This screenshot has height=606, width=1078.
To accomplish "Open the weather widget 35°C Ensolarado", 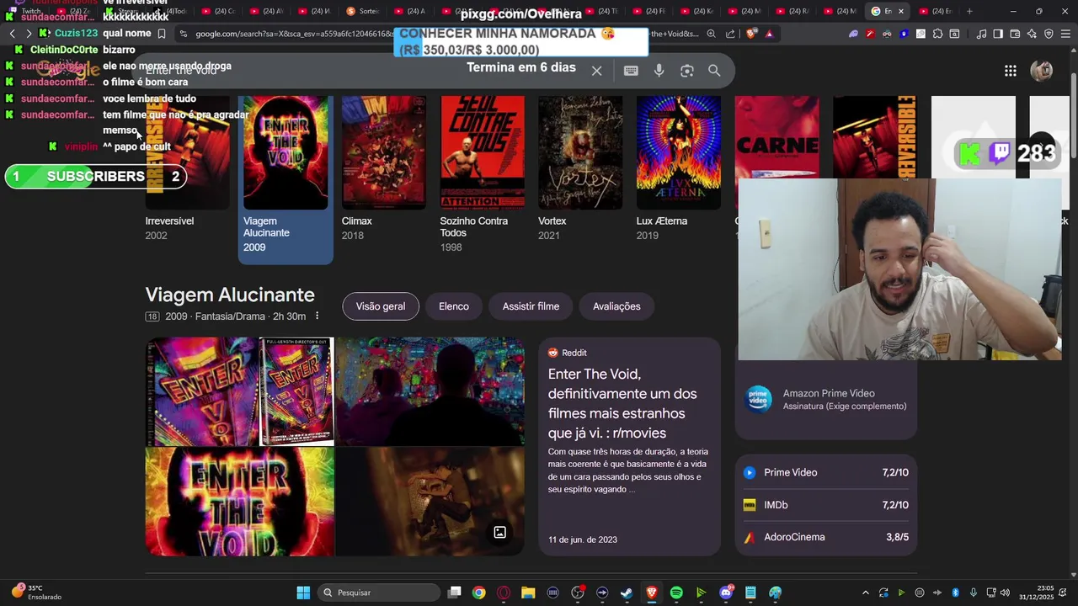I will [38, 593].
